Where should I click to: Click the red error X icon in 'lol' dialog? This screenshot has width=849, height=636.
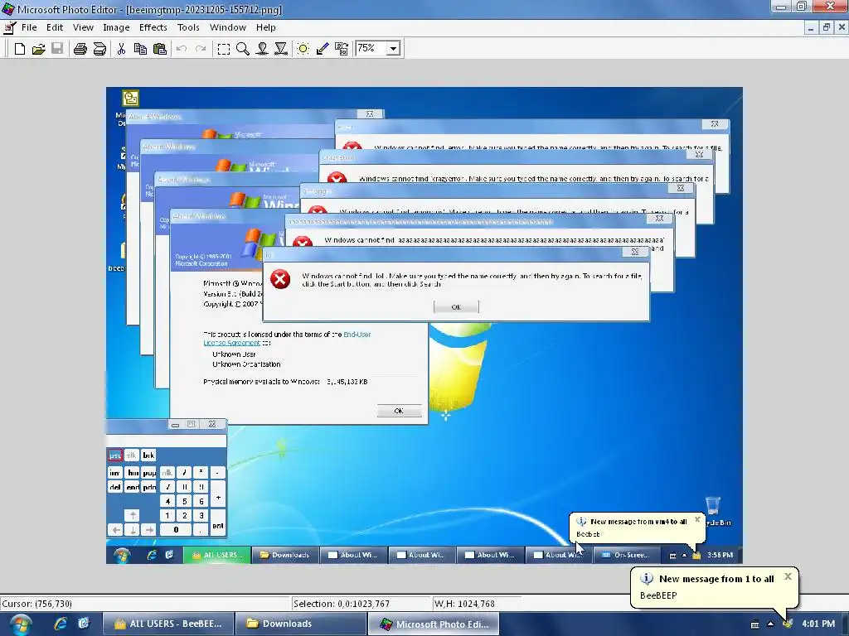(x=280, y=280)
